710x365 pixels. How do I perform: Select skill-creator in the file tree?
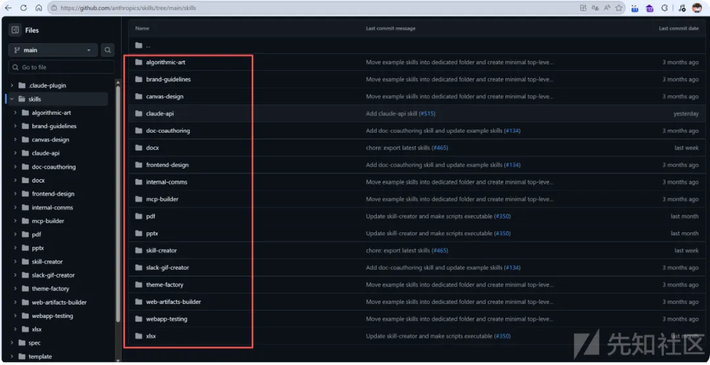[47, 261]
